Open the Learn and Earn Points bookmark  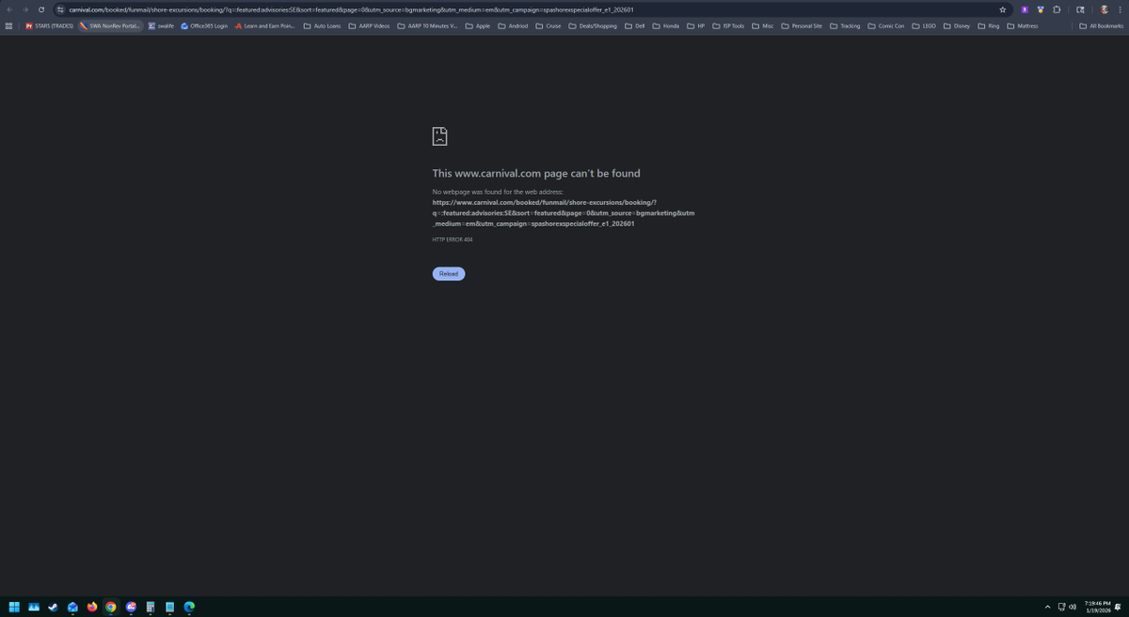265,25
